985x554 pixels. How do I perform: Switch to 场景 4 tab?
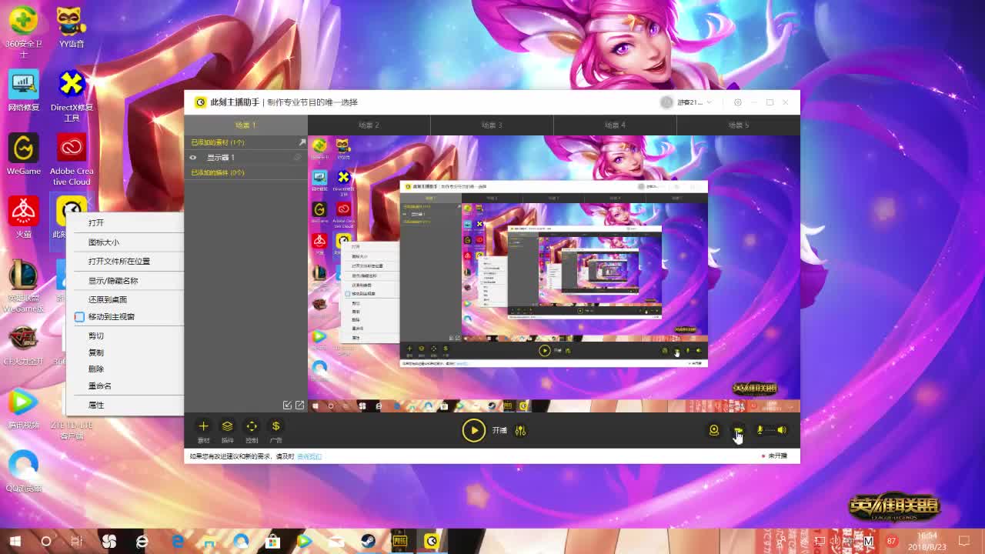615,125
